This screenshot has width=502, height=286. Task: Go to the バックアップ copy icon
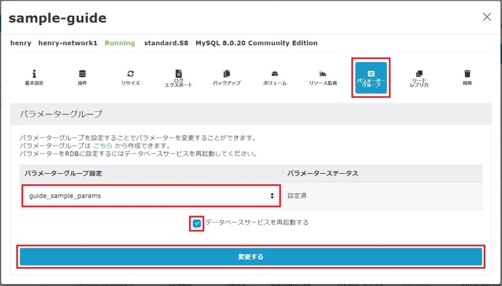[227, 77]
